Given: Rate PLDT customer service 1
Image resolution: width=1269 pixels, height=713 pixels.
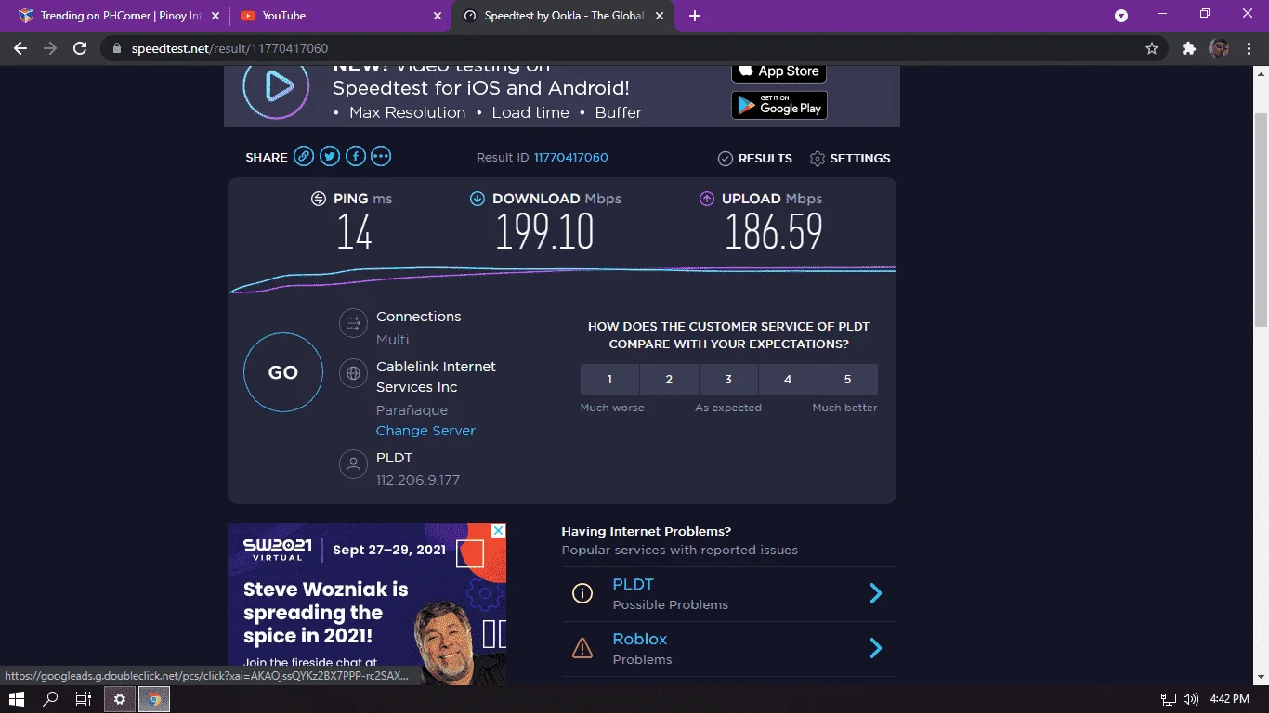Looking at the screenshot, I should (609, 380).
